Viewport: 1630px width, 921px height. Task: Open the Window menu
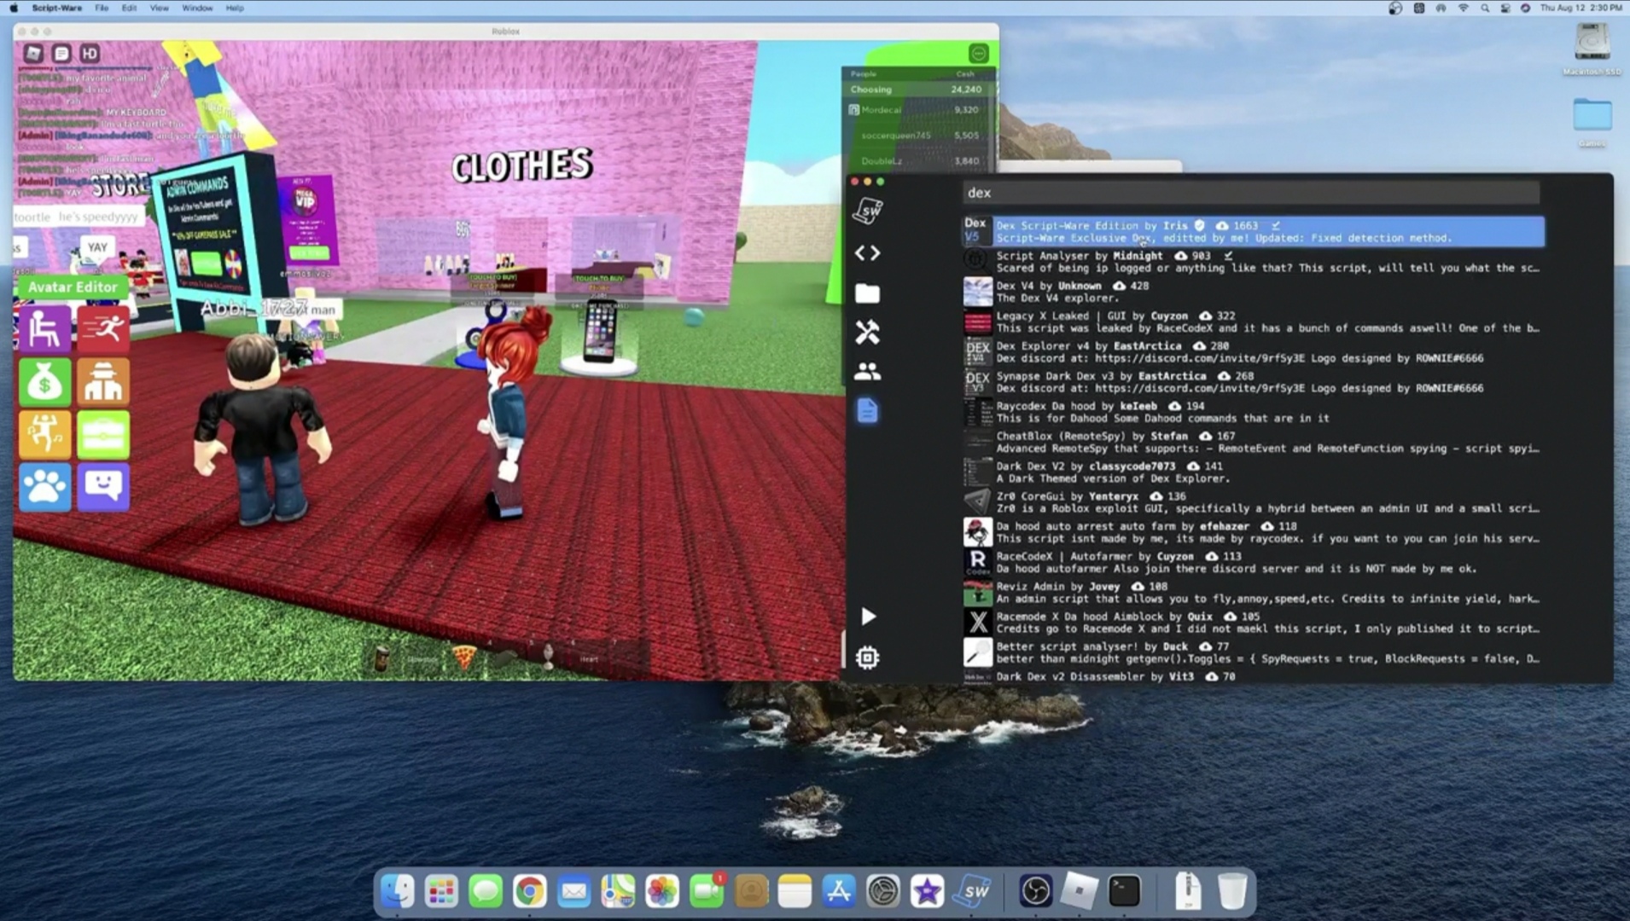click(197, 8)
